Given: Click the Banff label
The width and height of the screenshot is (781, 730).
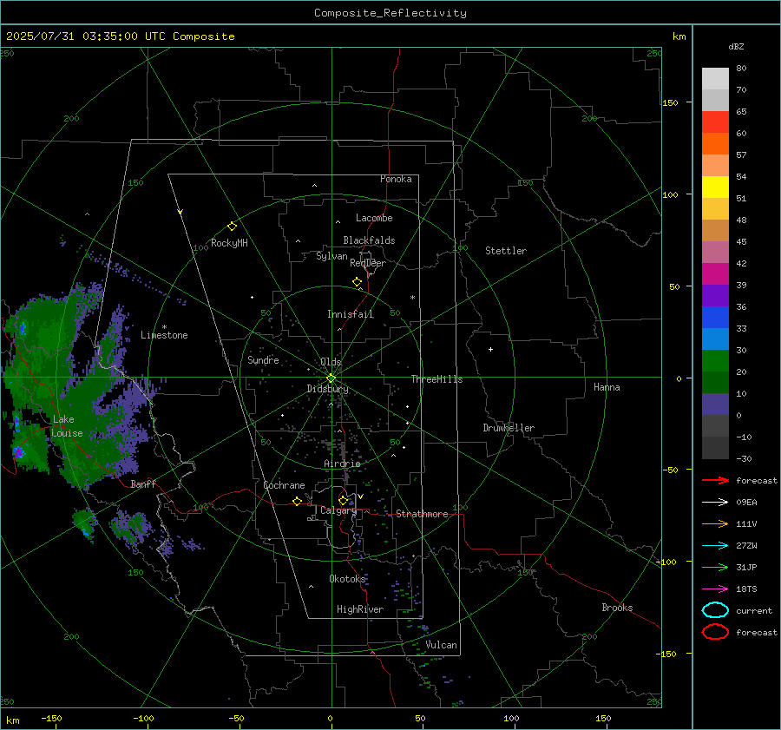Looking at the screenshot, I should [x=143, y=483].
